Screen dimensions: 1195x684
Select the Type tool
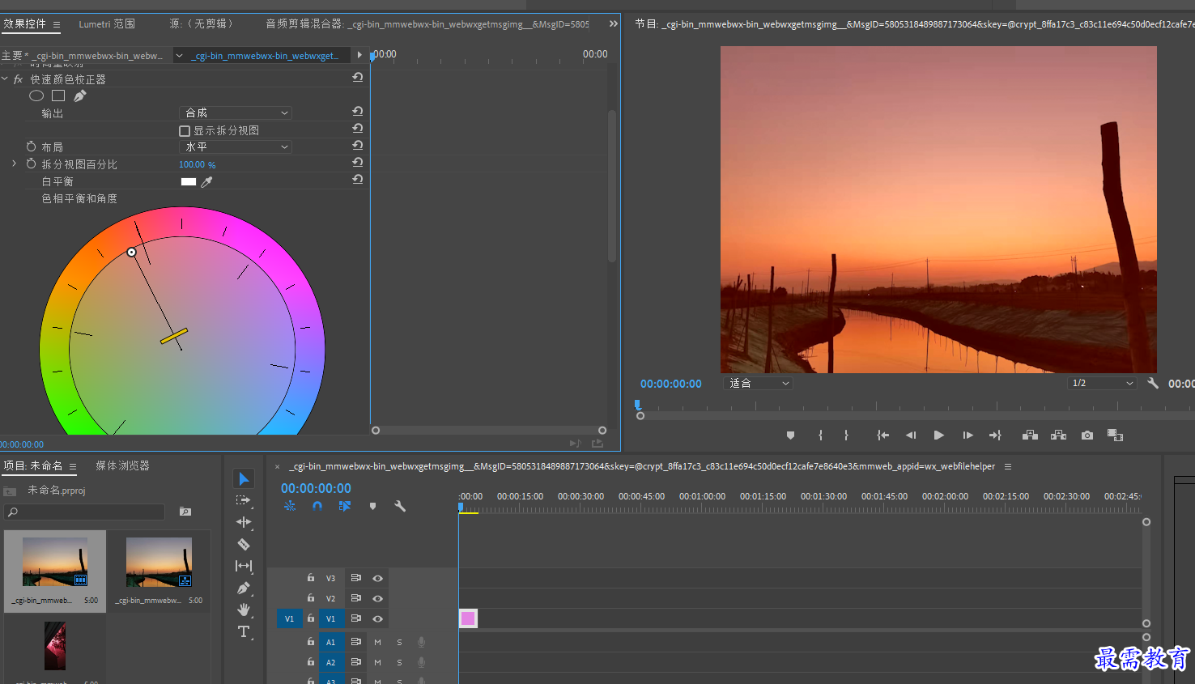[x=244, y=632]
